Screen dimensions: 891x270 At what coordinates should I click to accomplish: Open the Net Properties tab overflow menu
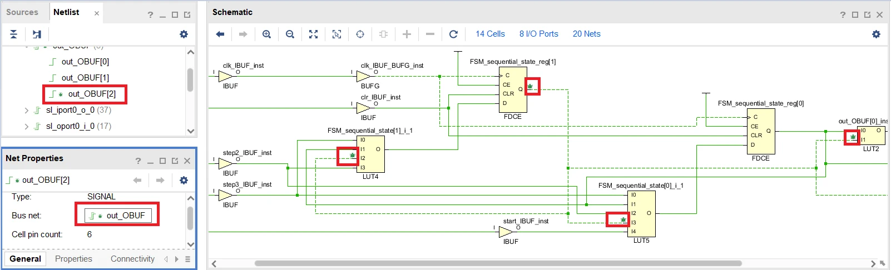pos(187,259)
